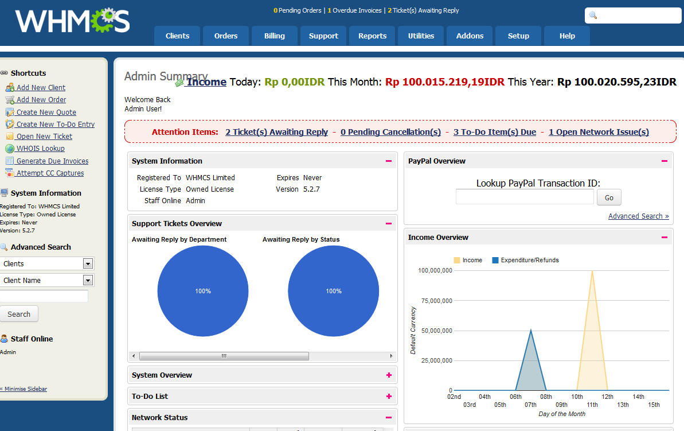
Task: Open the Billing menu
Action: point(275,36)
